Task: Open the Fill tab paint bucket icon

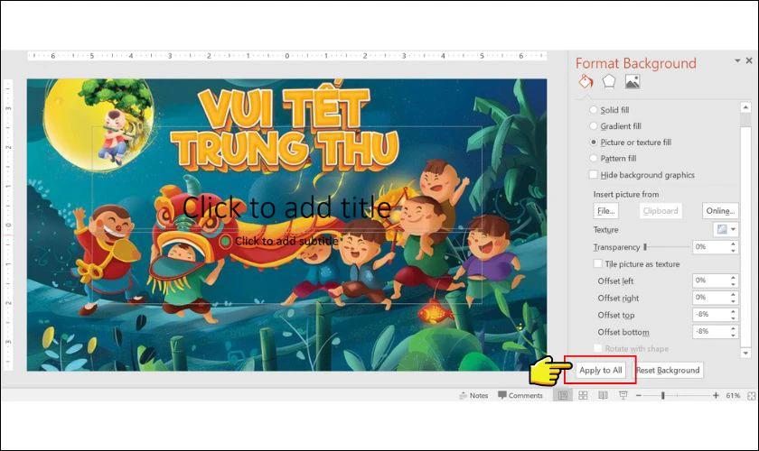Action: [x=586, y=81]
